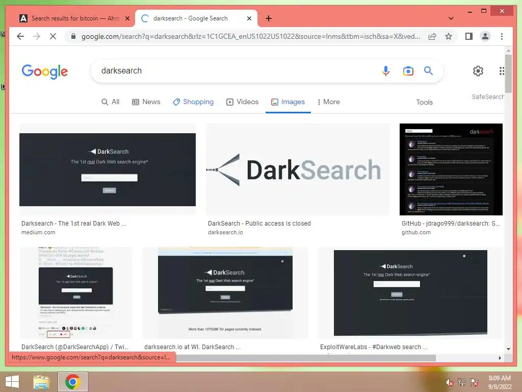Open the Chrome side panel icon
This screenshot has height=392, width=522.
[x=469, y=36]
